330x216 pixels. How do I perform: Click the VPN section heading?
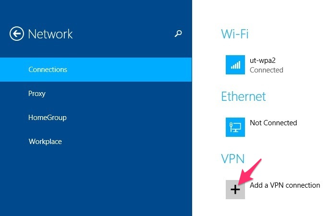[x=233, y=158]
